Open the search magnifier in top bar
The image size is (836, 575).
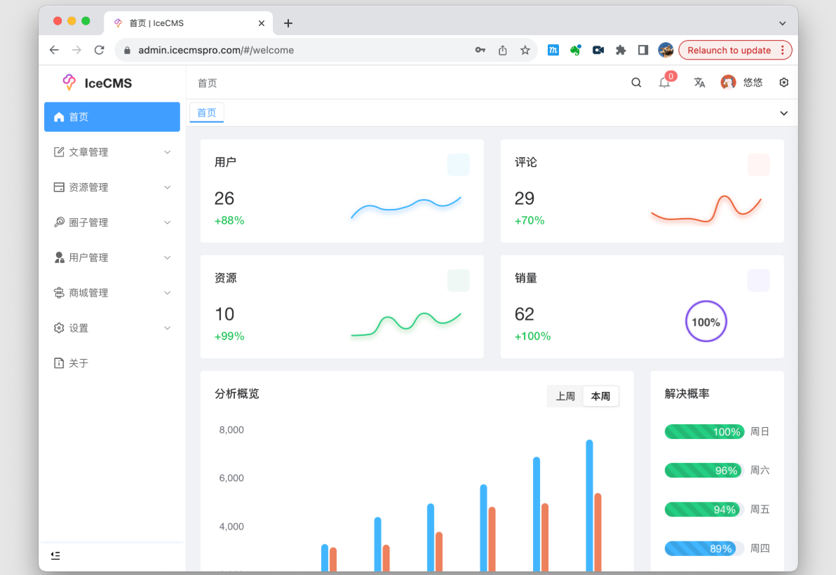(635, 82)
